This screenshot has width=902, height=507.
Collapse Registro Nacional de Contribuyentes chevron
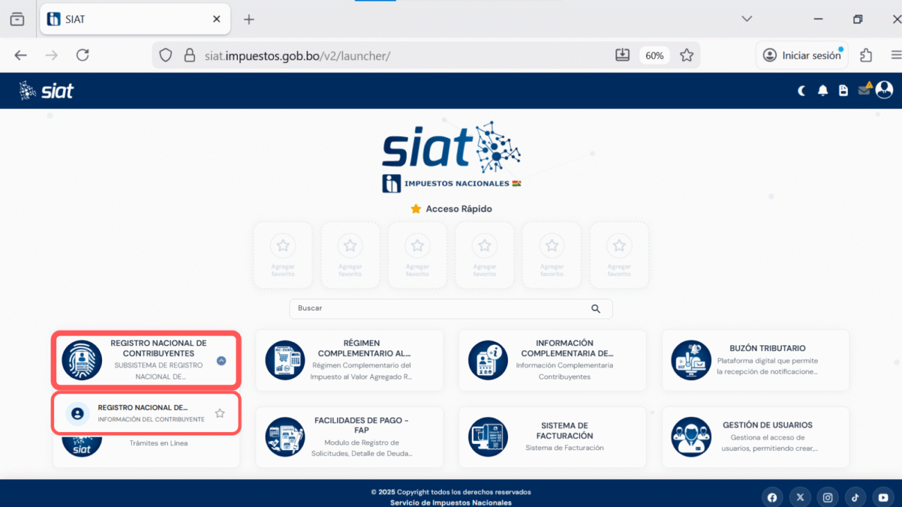pos(221,361)
